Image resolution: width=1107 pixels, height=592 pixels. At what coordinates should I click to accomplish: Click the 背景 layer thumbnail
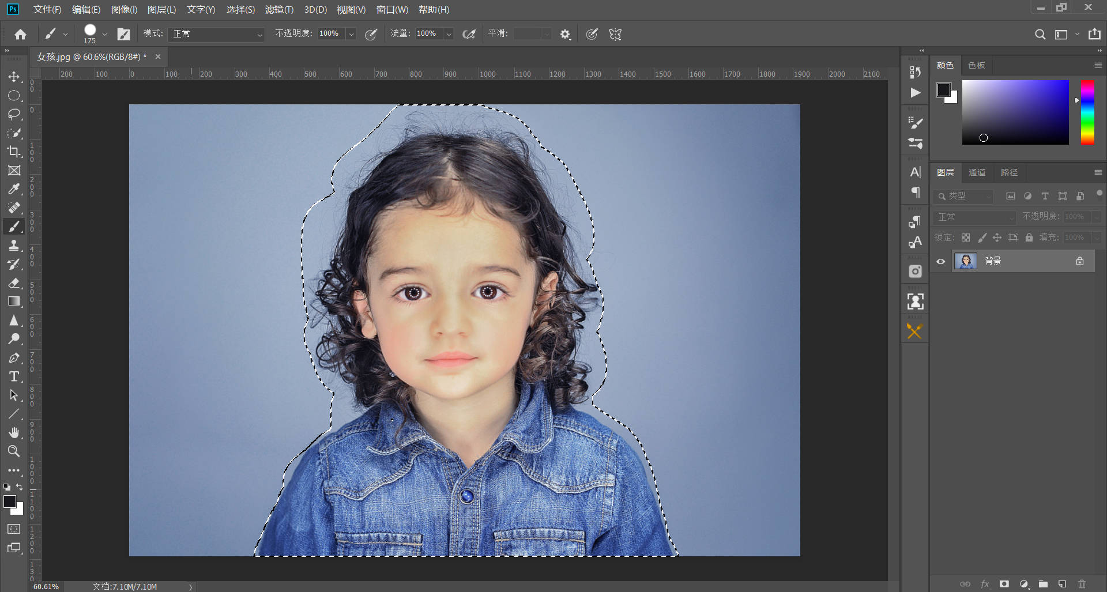[966, 261]
